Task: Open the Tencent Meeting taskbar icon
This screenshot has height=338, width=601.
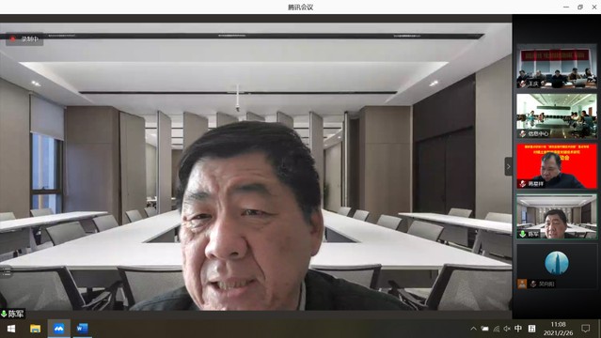Action: click(58, 329)
